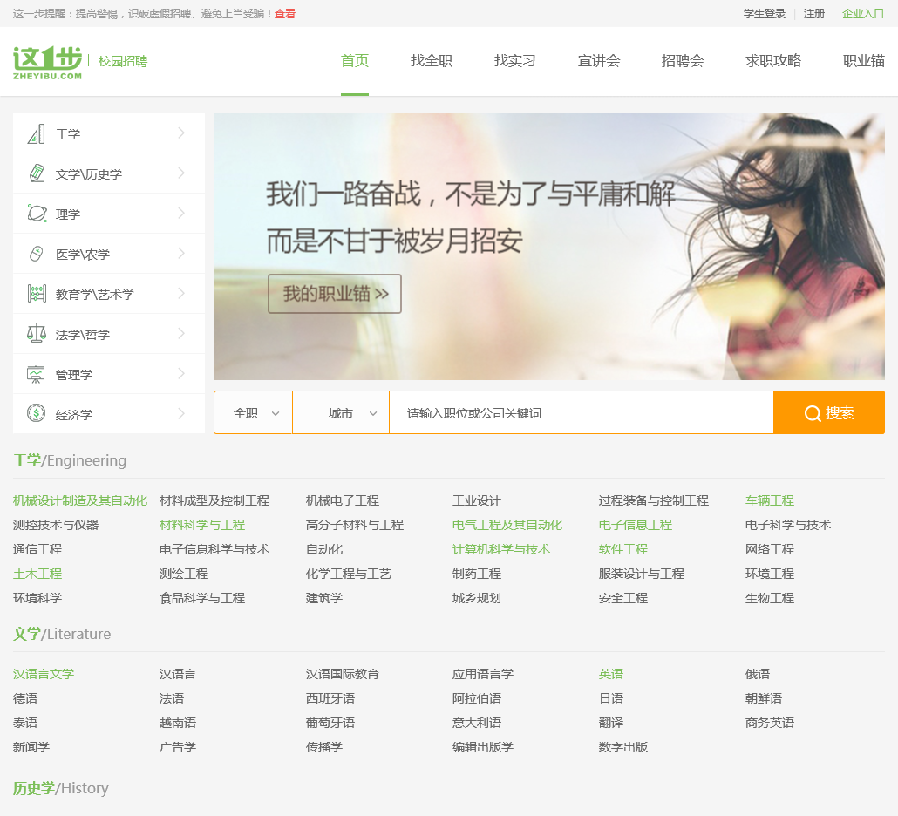Click the 经济学 dollar coin icon
The image size is (898, 816).
point(36,413)
